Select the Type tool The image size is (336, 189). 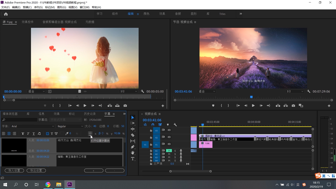click(x=133, y=159)
